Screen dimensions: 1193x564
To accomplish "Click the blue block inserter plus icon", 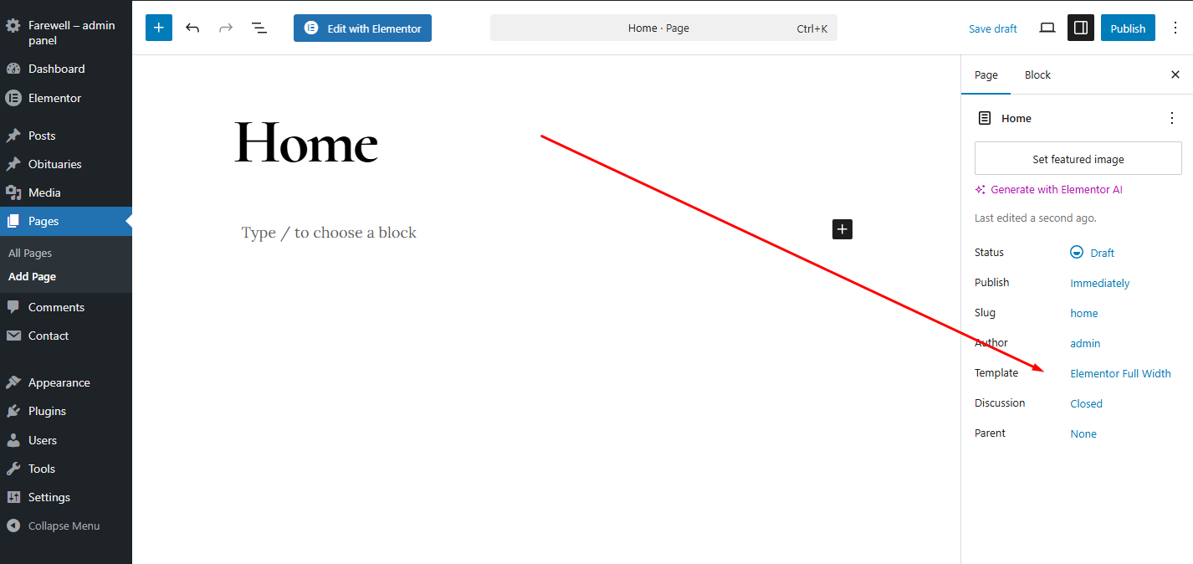I will (159, 28).
